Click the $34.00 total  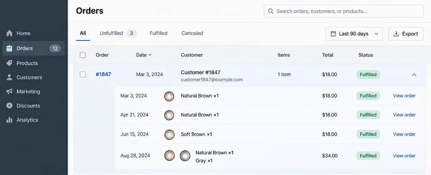[330, 156]
